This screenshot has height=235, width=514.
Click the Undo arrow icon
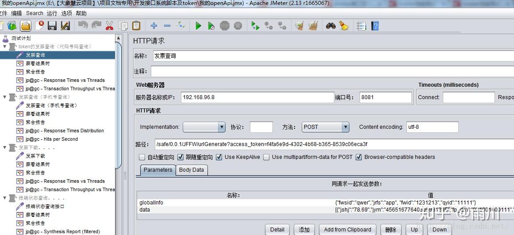click(83, 26)
